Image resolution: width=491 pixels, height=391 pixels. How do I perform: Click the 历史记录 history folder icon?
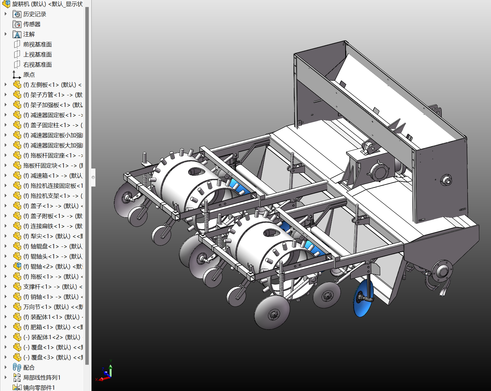click(17, 14)
